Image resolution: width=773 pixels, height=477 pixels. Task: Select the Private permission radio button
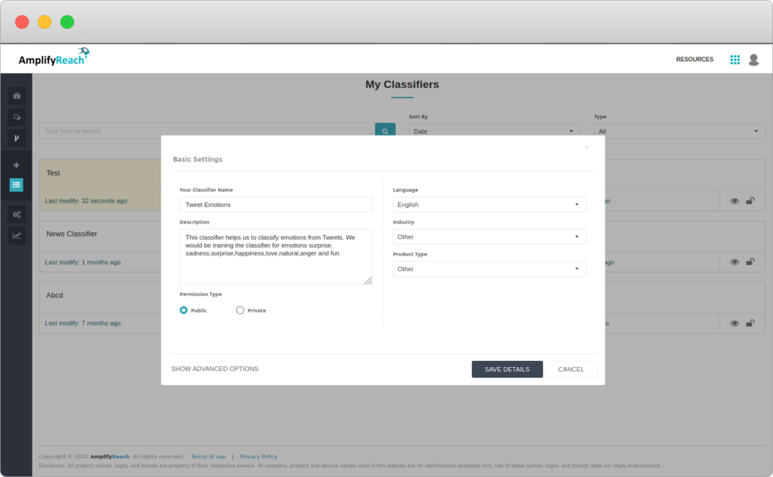[240, 310]
